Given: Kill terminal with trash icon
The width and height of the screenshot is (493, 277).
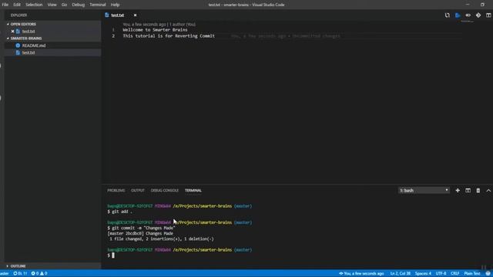Looking at the screenshot, I should (478, 190).
